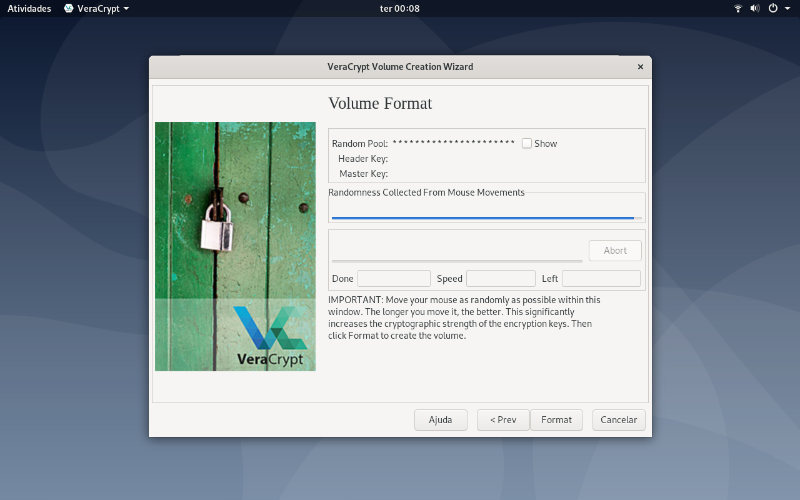Screen dimensions: 800x500
Task: Click the Ajuda help button
Action: 441,420
